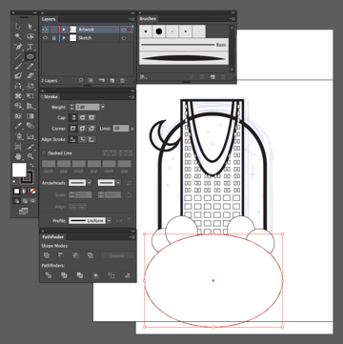Choose Round Cap stroke cap option
The width and height of the screenshot is (343, 344).
[x=83, y=117]
